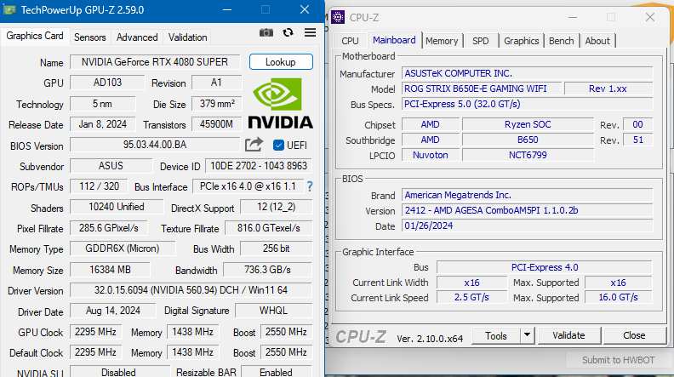This screenshot has width=674, height=377.
Task: Click the GPU-Z title bar app icon
Action: coord(9,9)
